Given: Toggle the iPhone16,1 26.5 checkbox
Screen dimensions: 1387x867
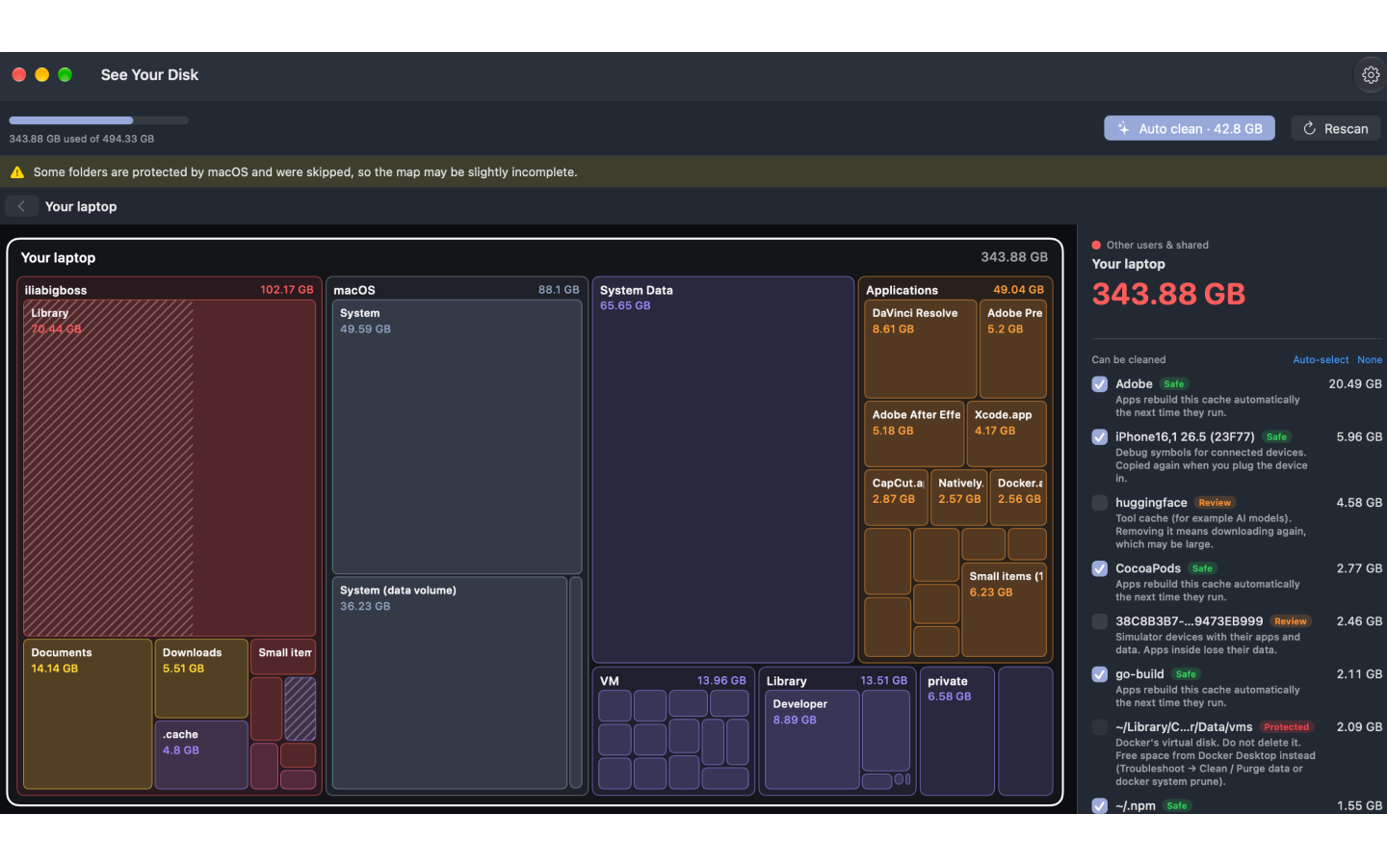Looking at the screenshot, I should (x=1099, y=437).
